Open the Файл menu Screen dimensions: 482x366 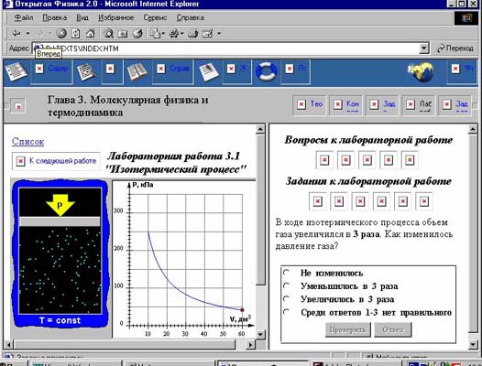[23, 17]
